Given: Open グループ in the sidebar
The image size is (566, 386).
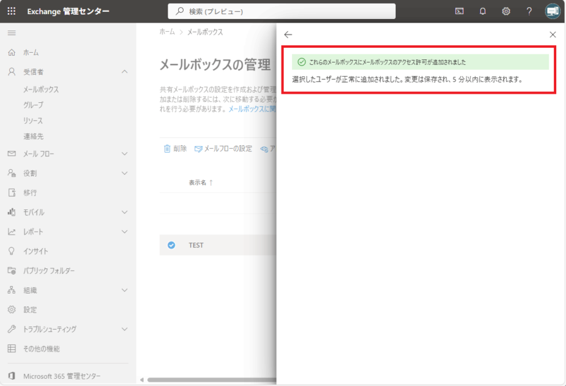Looking at the screenshot, I should [33, 105].
